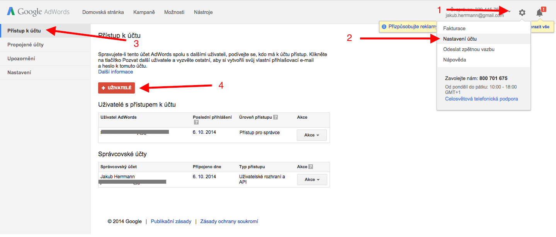Viewport: 556px width, 237px height.
Task: Open the Celosvětová telefonická podpora link
Action: coord(481,99)
